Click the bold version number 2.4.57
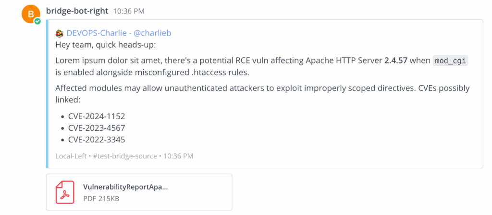Image resolution: width=492 pixels, height=215 pixels. (x=396, y=61)
